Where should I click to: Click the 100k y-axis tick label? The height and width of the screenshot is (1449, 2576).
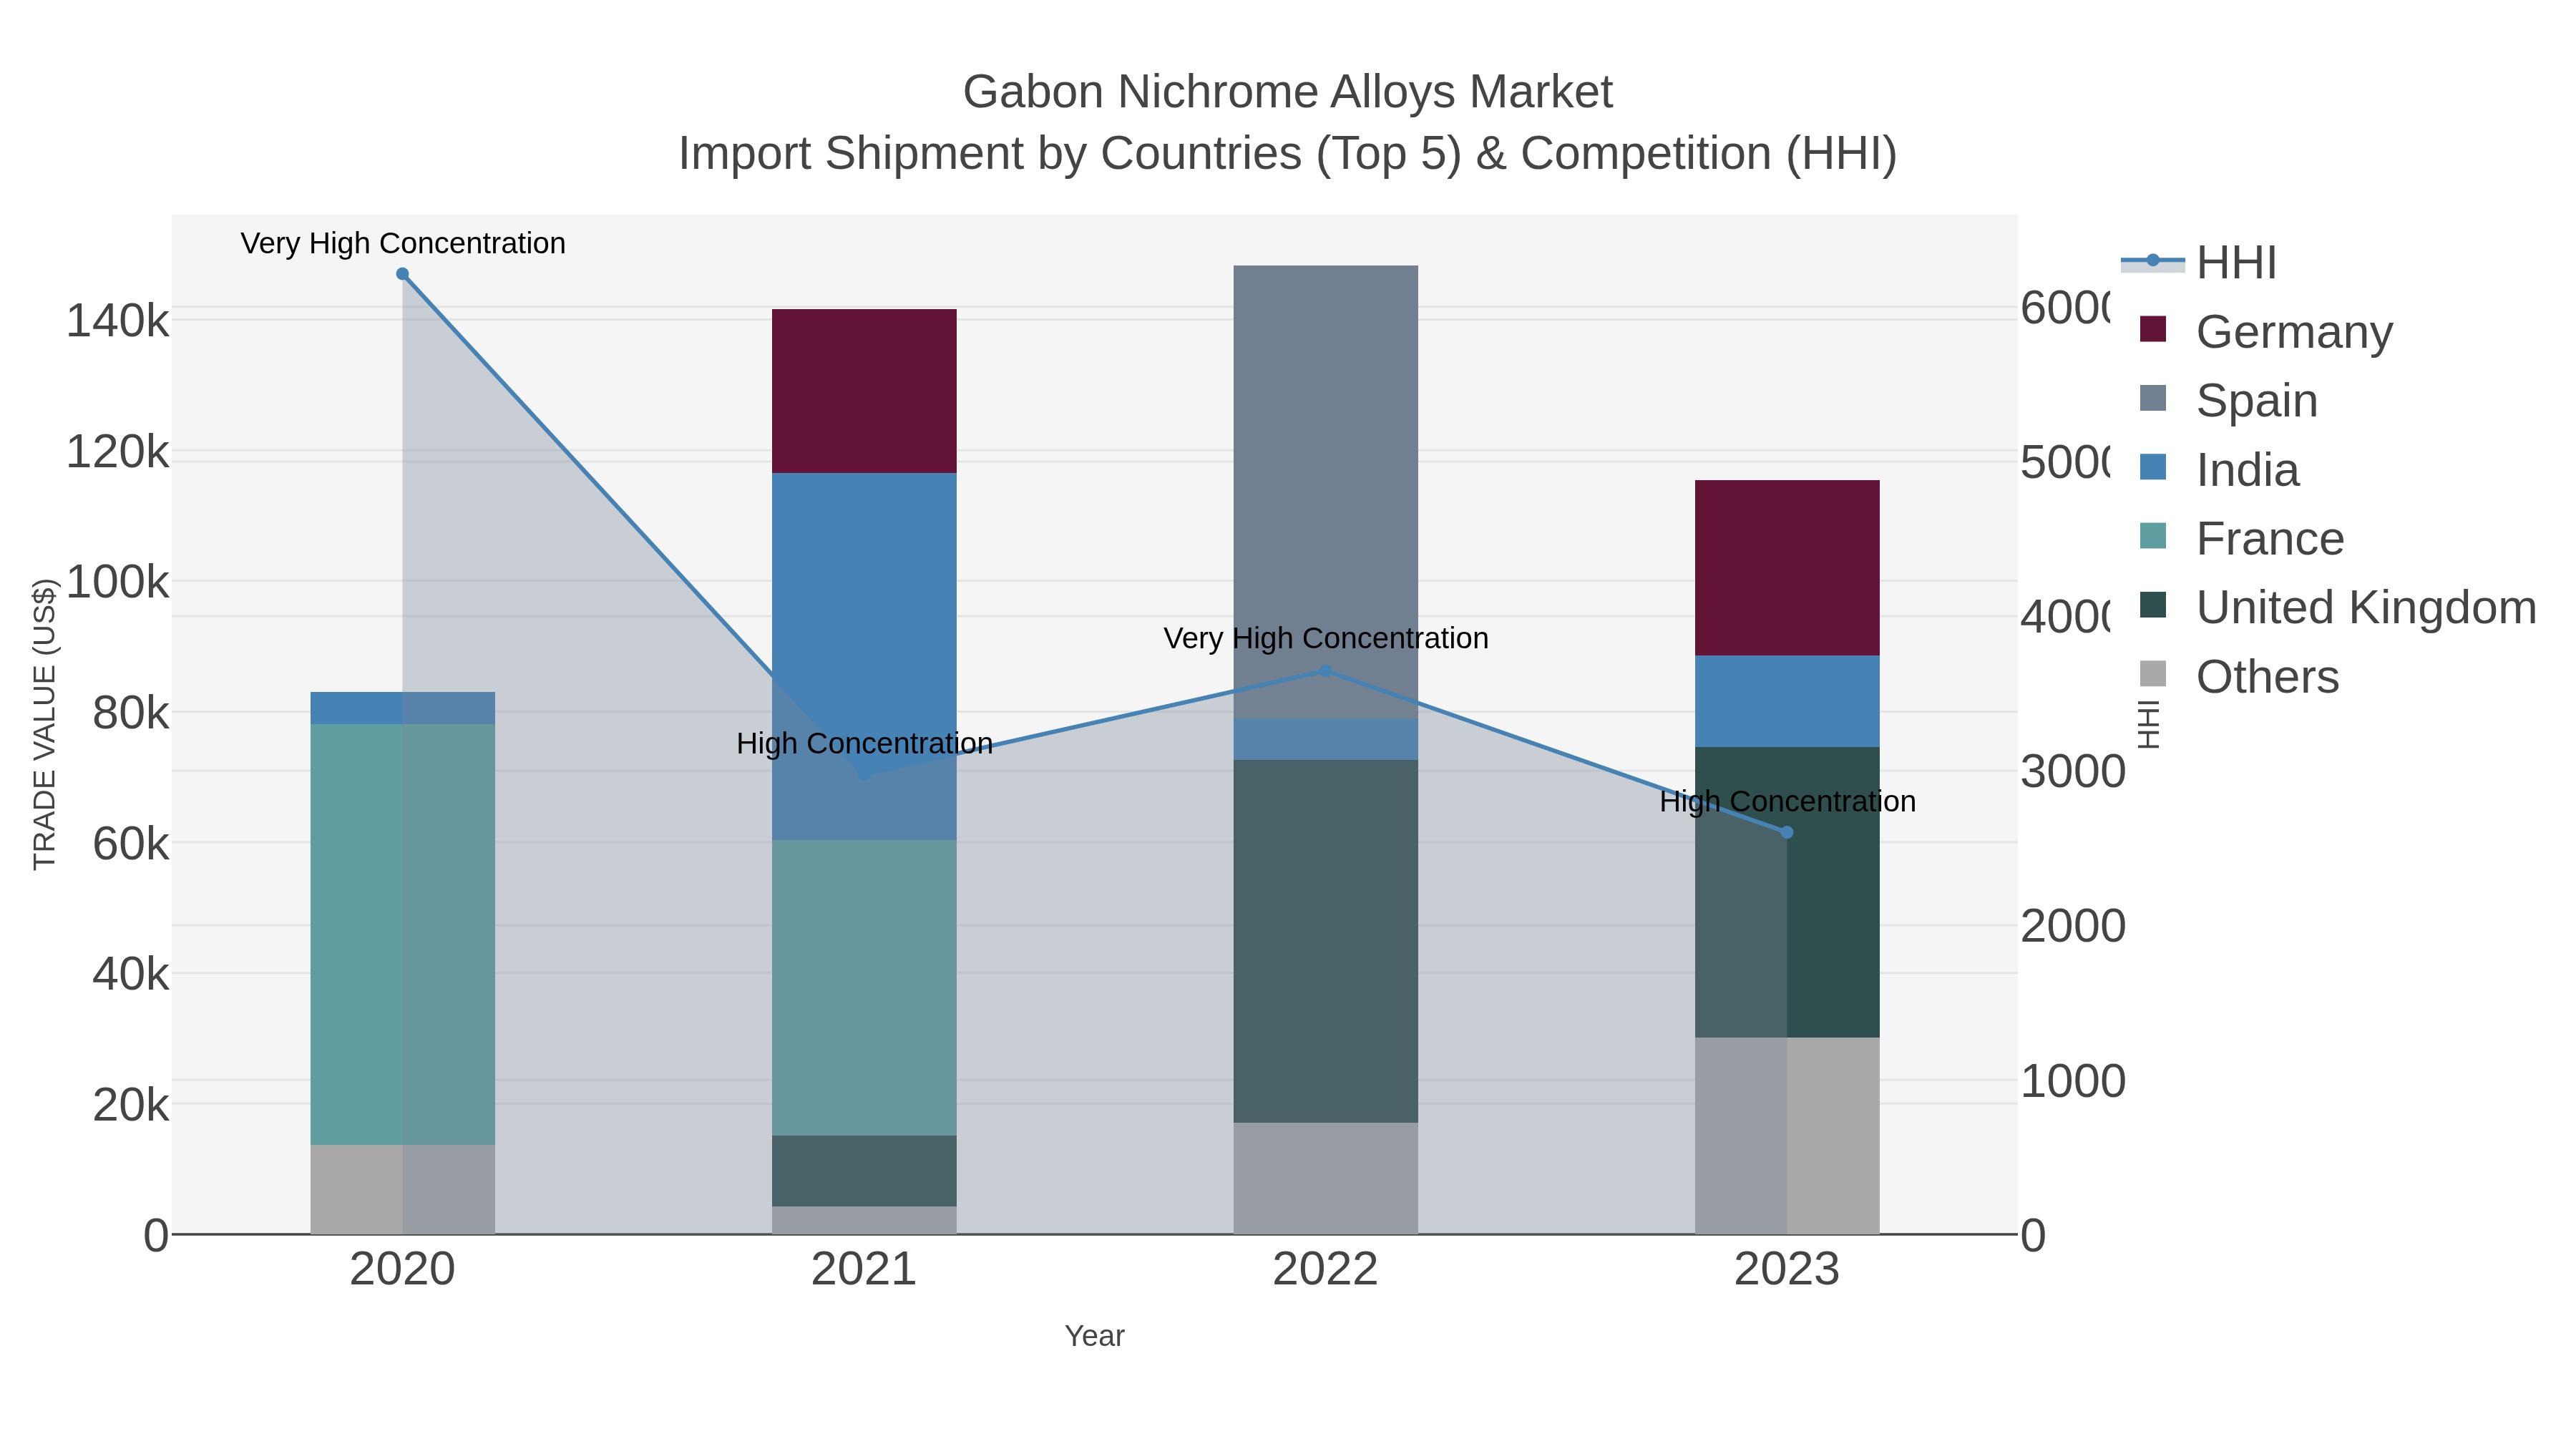tap(118, 582)
